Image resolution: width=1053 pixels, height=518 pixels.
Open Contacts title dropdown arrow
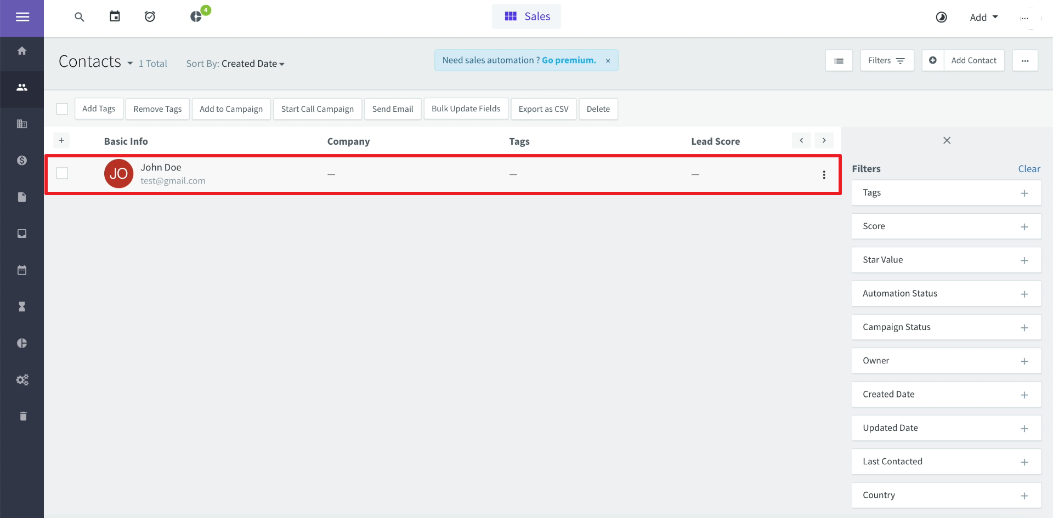coord(130,64)
